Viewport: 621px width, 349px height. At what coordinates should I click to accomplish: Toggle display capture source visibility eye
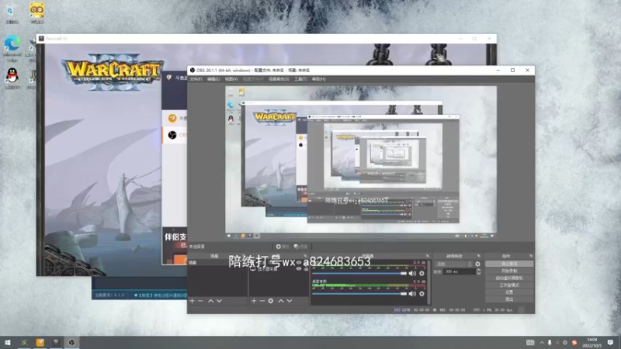tap(299, 269)
